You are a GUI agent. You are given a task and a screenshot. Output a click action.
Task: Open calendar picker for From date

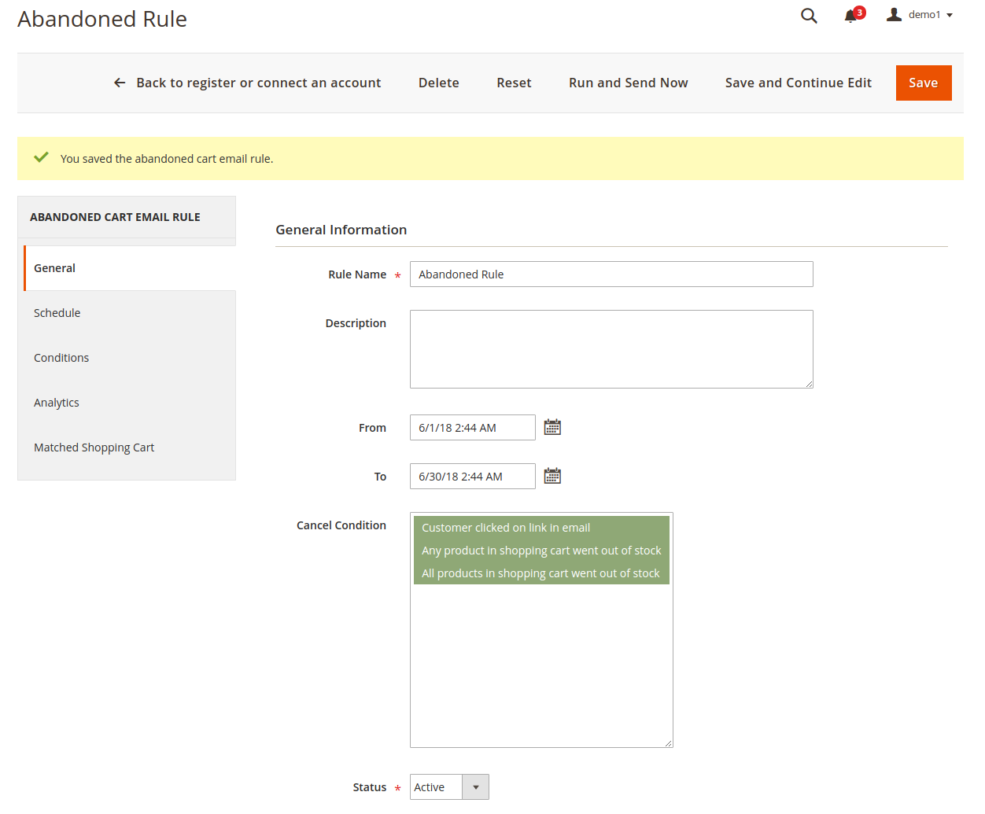click(x=552, y=427)
